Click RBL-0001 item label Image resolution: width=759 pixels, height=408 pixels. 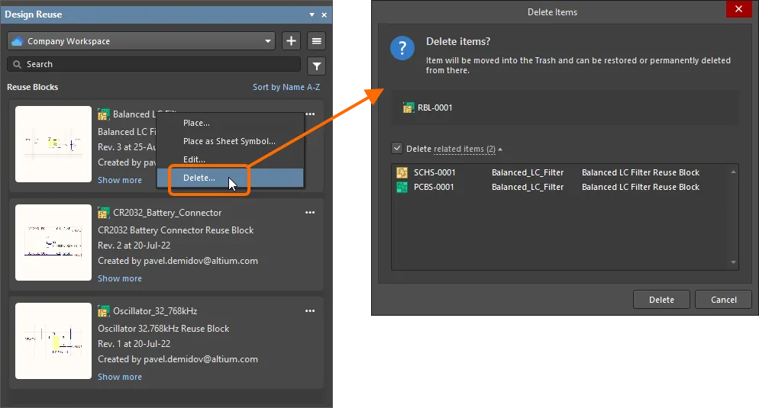click(435, 108)
